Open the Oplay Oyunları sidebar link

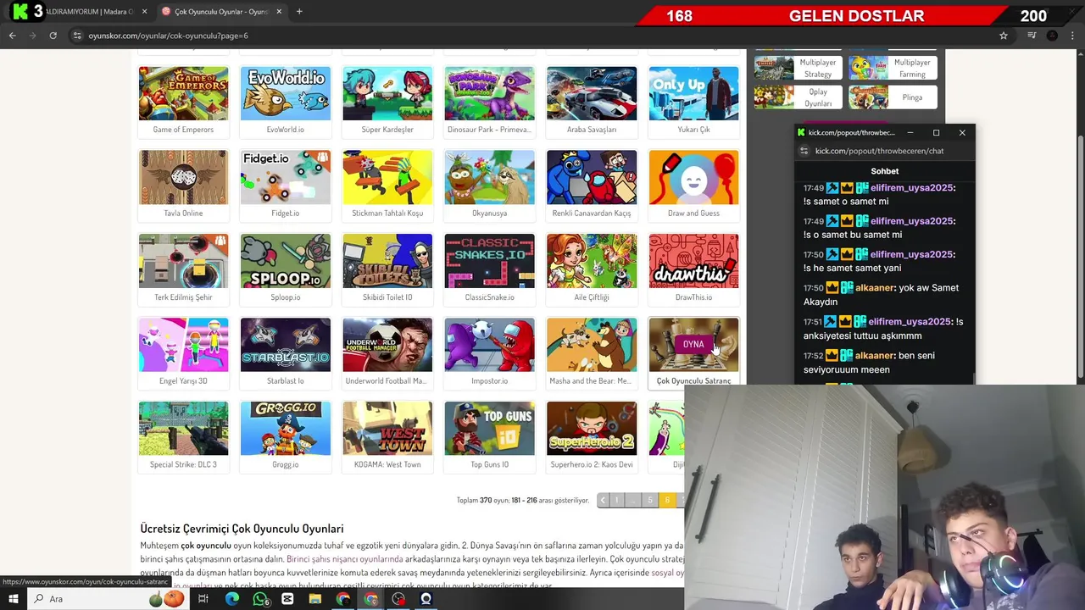[798, 97]
